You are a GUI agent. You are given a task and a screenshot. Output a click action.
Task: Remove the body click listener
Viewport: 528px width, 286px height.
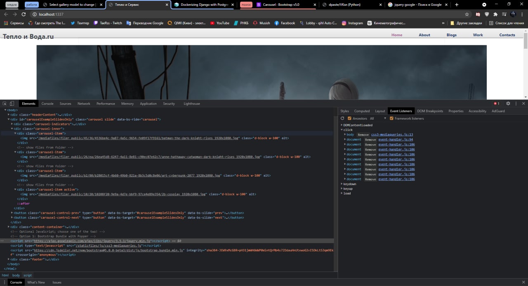point(363,135)
